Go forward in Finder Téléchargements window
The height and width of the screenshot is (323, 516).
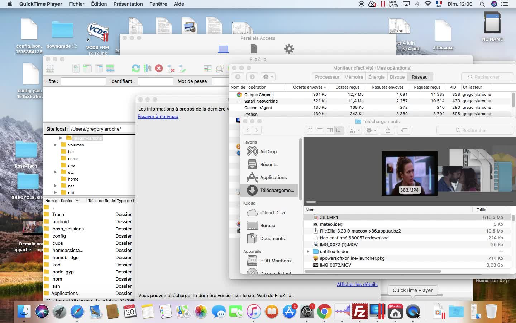(257, 130)
